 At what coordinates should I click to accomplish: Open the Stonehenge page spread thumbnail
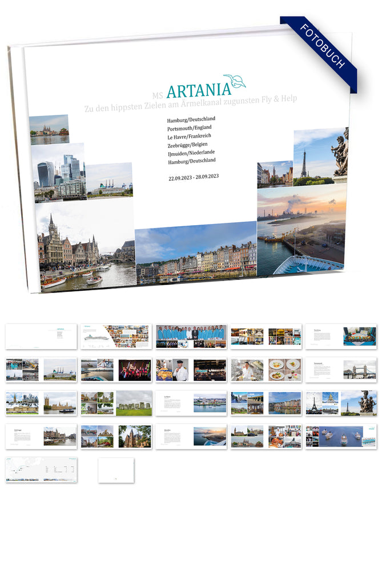click(116, 403)
